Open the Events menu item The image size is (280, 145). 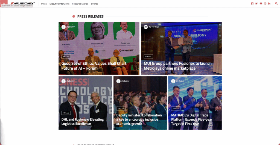click(x=94, y=4)
